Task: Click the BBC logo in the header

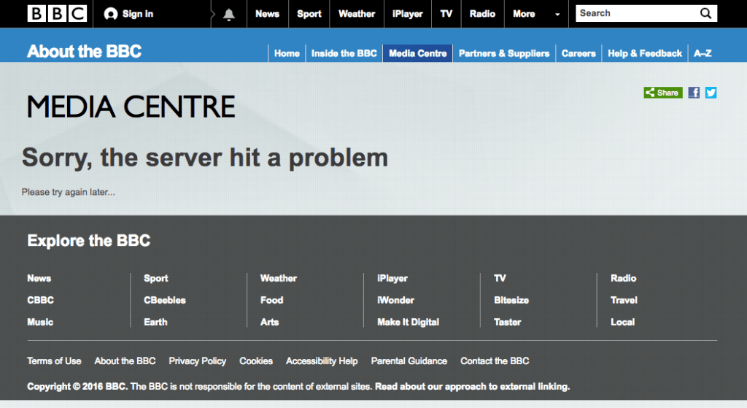Action: [x=57, y=13]
